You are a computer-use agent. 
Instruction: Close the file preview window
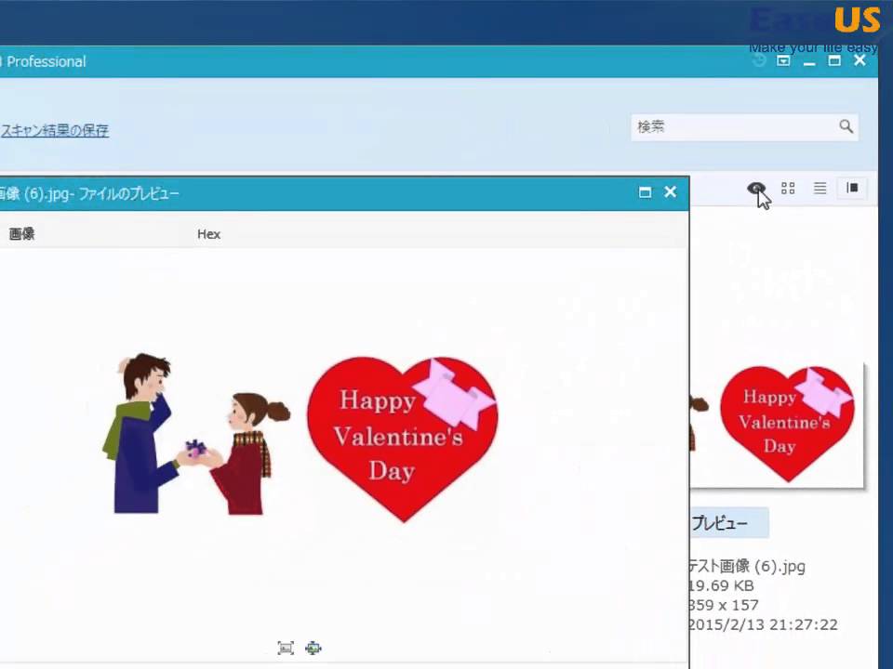[x=671, y=192]
